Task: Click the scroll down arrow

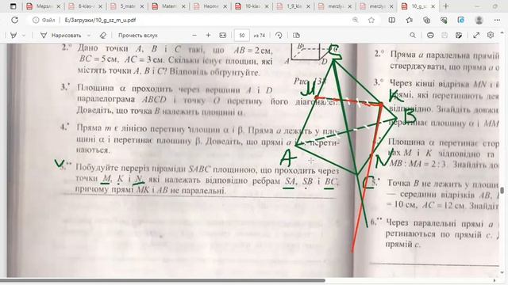Action: [502, 272]
